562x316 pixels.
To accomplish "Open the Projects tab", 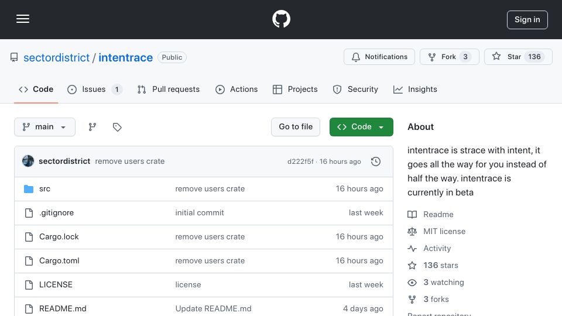I will (x=295, y=89).
